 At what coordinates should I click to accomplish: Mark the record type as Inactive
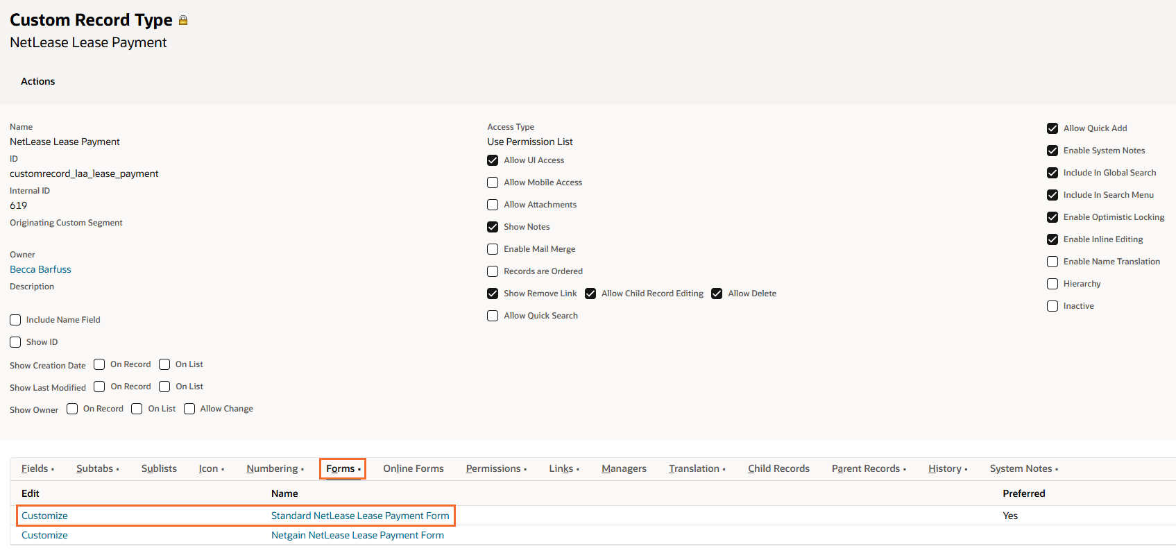[x=1053, y=306]
